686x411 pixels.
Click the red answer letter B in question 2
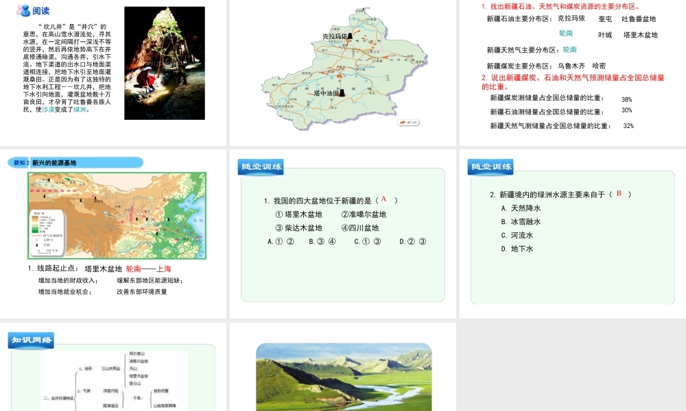click(x=619, y=193)
